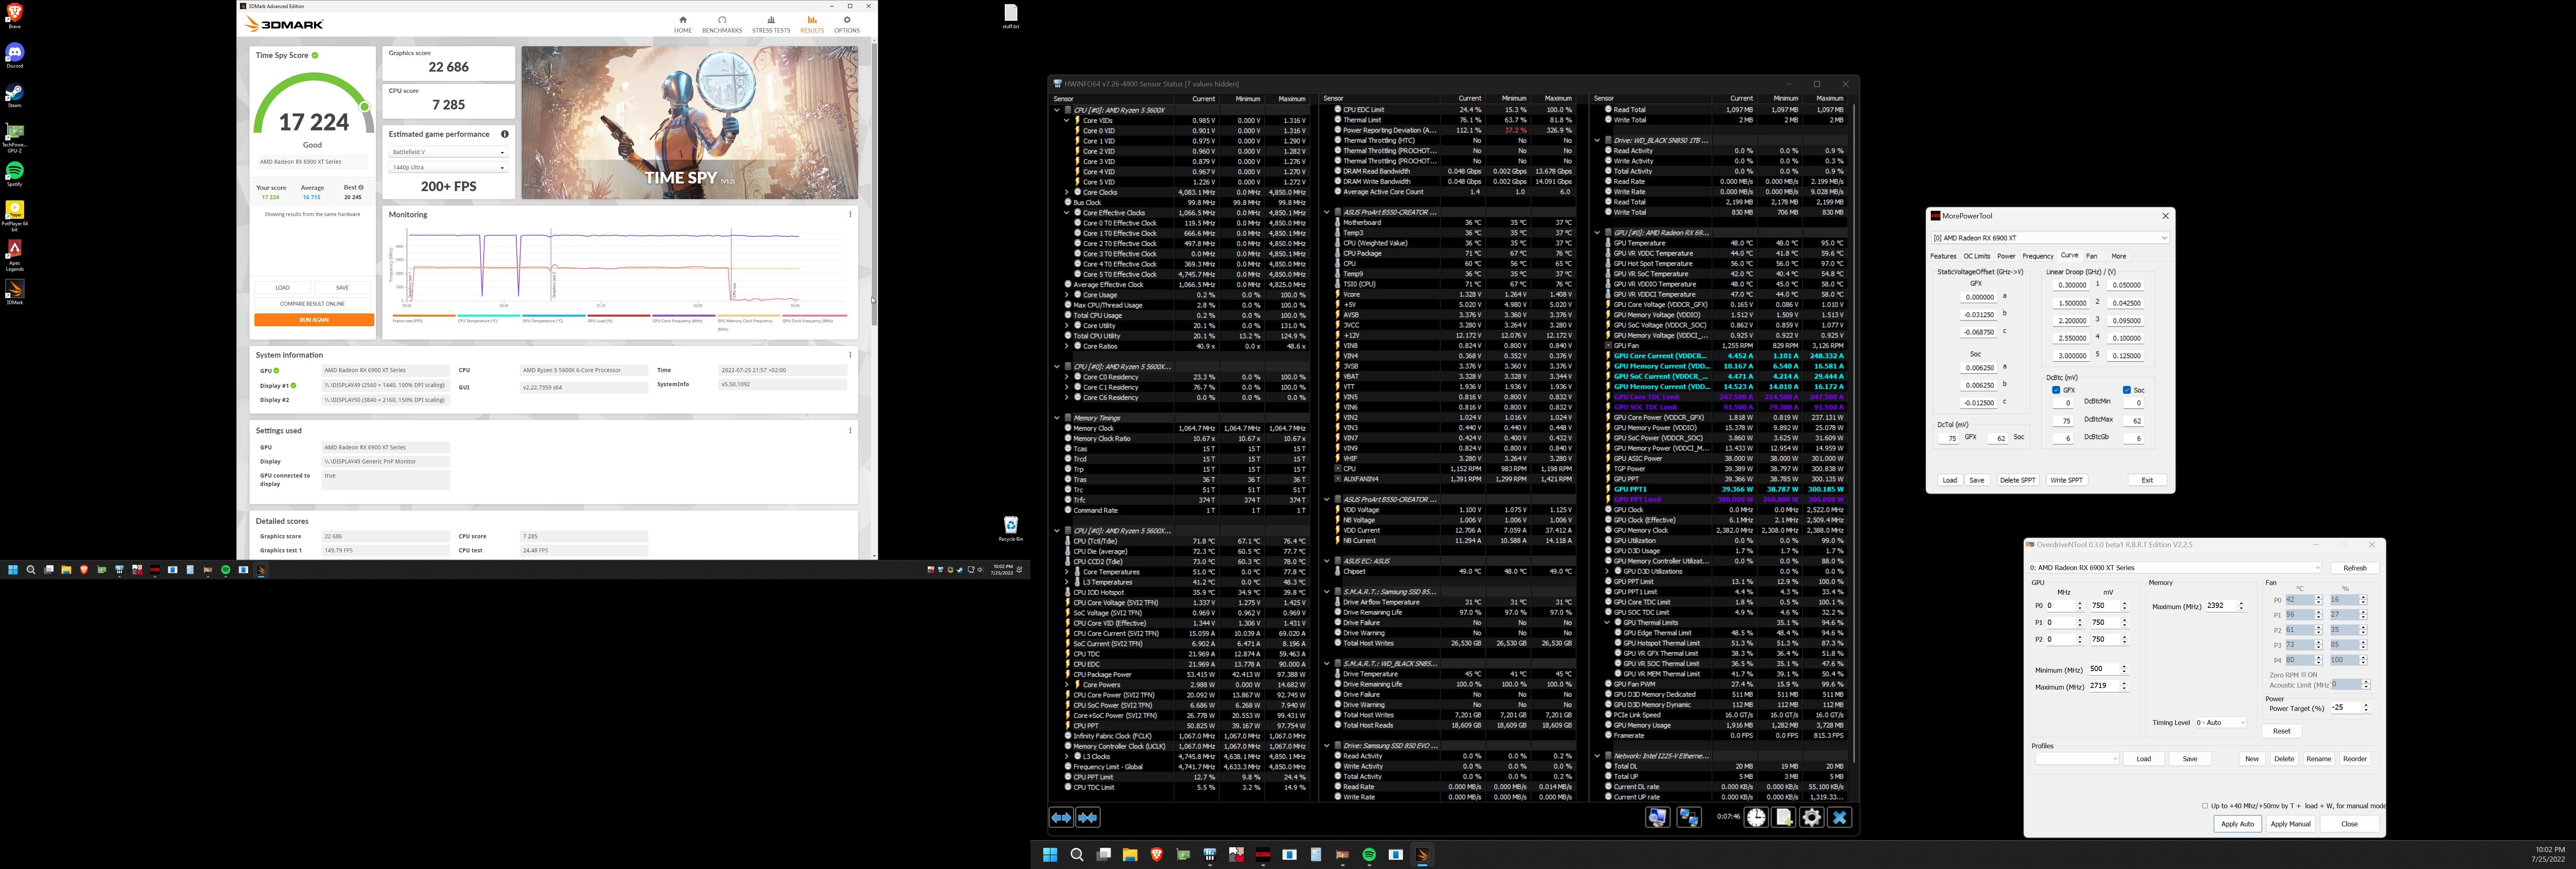
Task: Reset HWiNFO clock timer icon
Action: [1757, 817]
